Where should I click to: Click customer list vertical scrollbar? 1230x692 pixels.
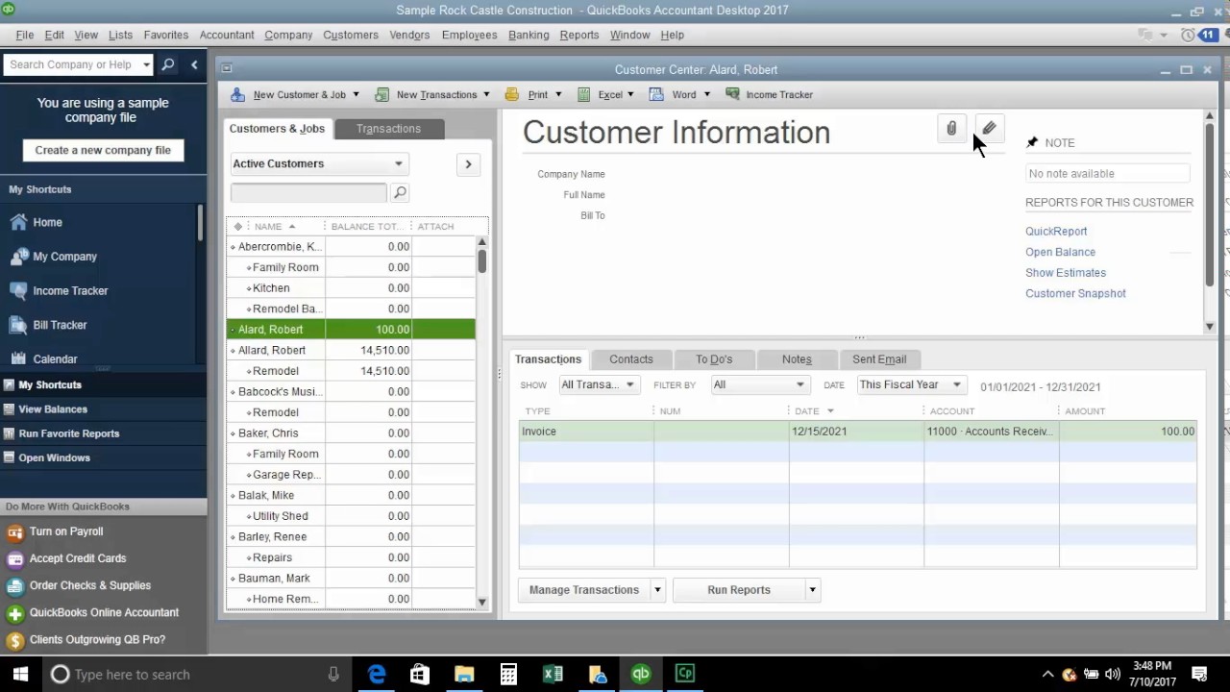482,423
